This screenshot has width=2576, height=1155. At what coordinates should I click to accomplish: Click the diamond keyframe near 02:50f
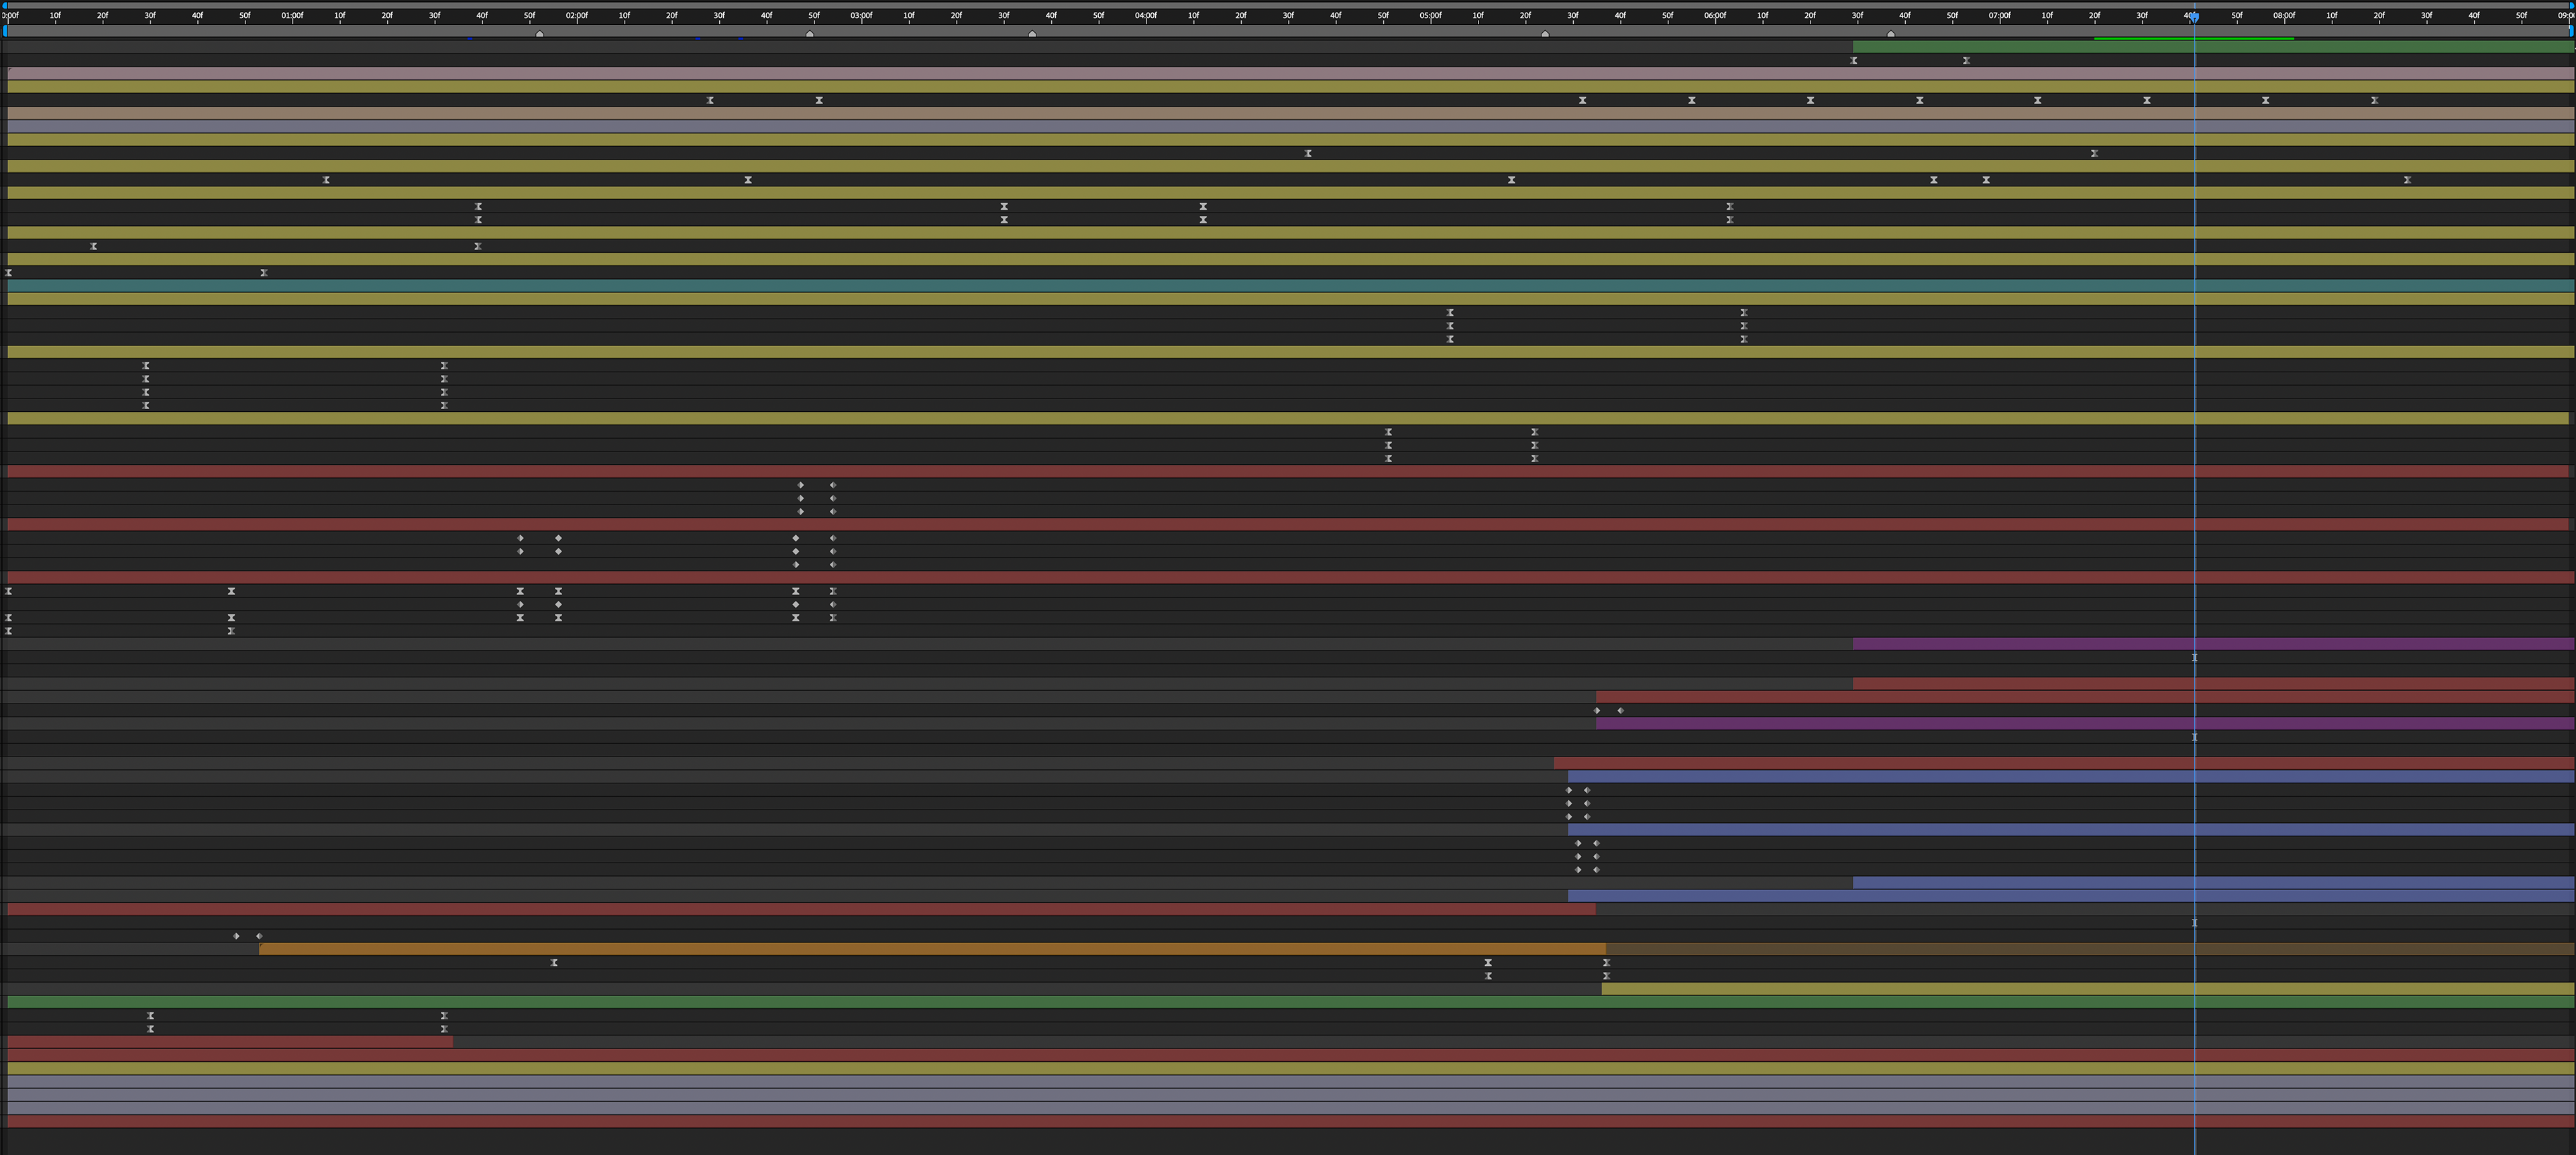[800, 485]
